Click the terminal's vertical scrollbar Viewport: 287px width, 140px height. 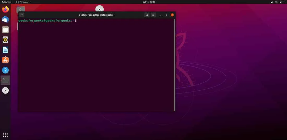click(175, 65)
